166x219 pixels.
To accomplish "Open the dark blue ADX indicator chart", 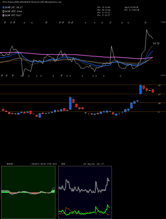I will tap(85, 192).
